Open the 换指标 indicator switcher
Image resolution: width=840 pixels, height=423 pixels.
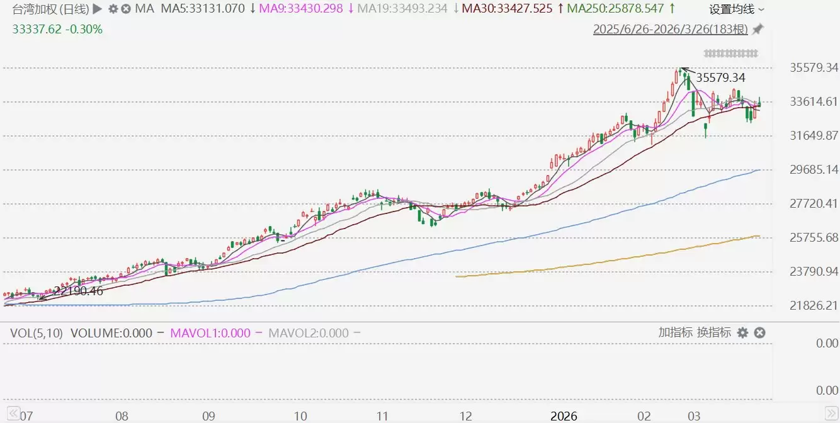[x=714, y=332]
